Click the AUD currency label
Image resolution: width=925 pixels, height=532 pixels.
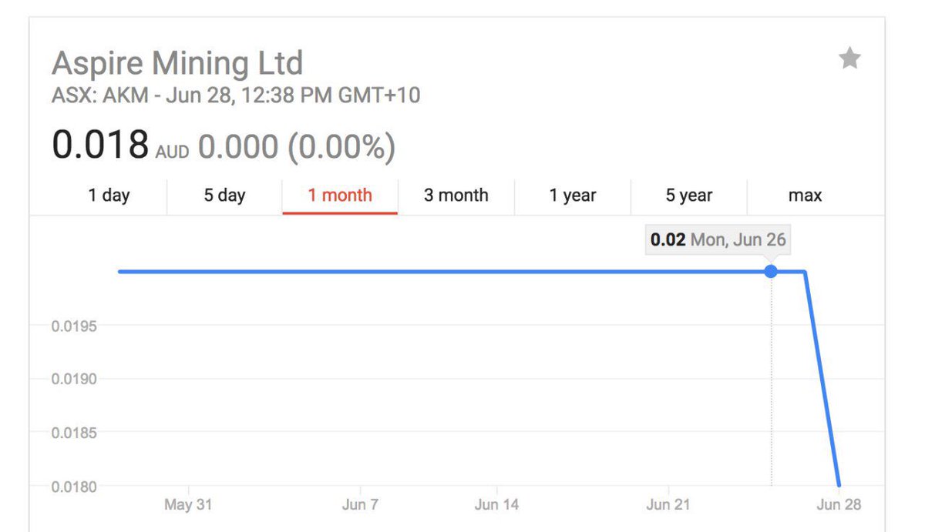click(172, 152)
